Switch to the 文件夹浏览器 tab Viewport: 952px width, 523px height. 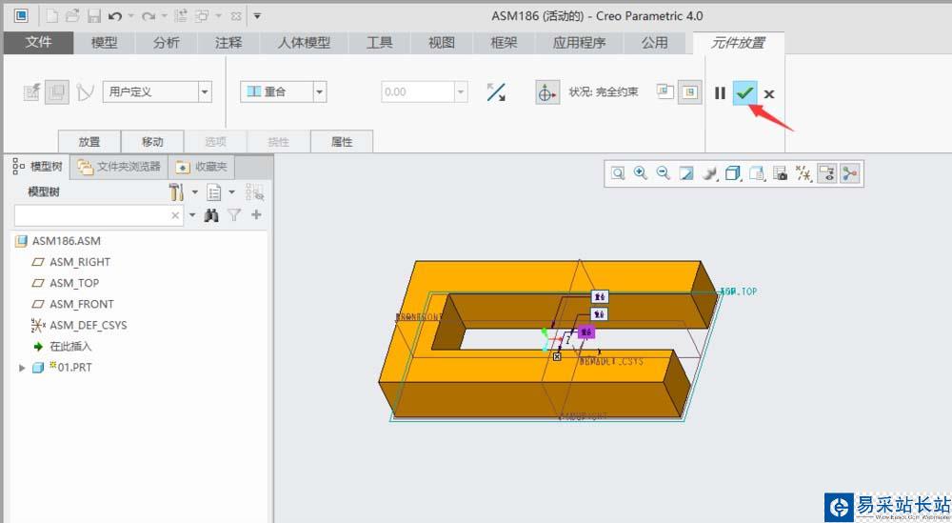[119, 167]
